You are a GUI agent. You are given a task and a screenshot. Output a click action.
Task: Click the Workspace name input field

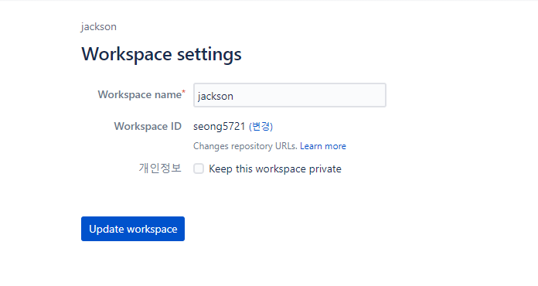(x=290, y=95)
